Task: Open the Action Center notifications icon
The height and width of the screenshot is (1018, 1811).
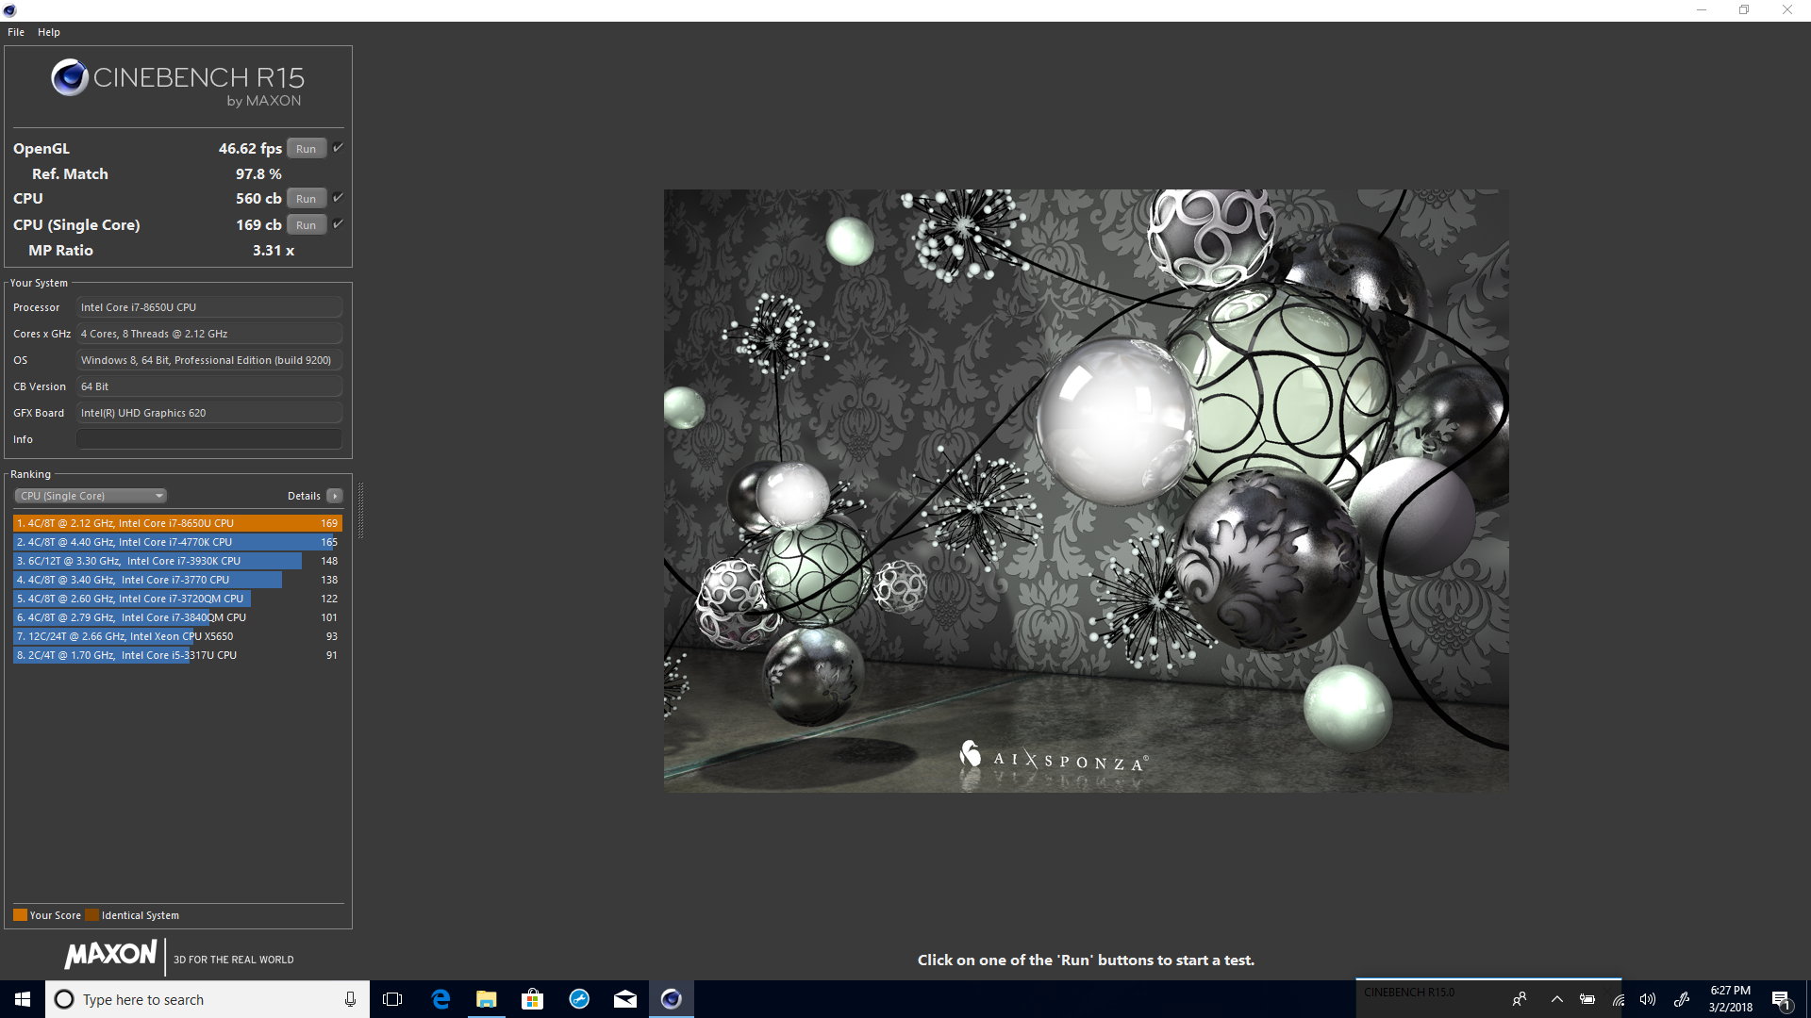Action: click(x=1780, y=999)
